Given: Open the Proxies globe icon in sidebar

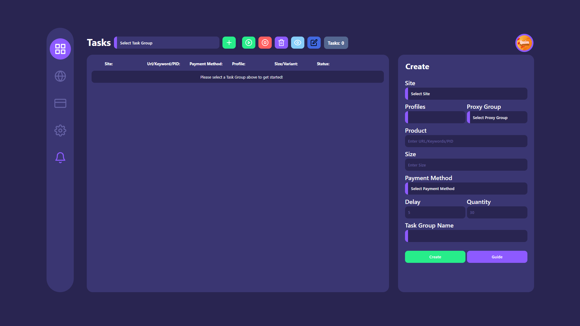Looking at the screenshot, I should 60,76.
